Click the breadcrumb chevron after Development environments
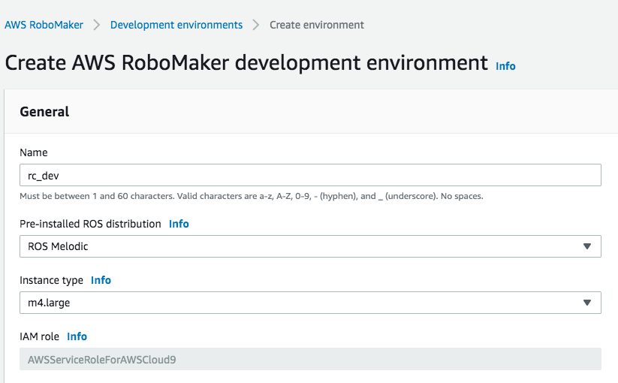This screenshot has width=618, height=383. (256, 25)
